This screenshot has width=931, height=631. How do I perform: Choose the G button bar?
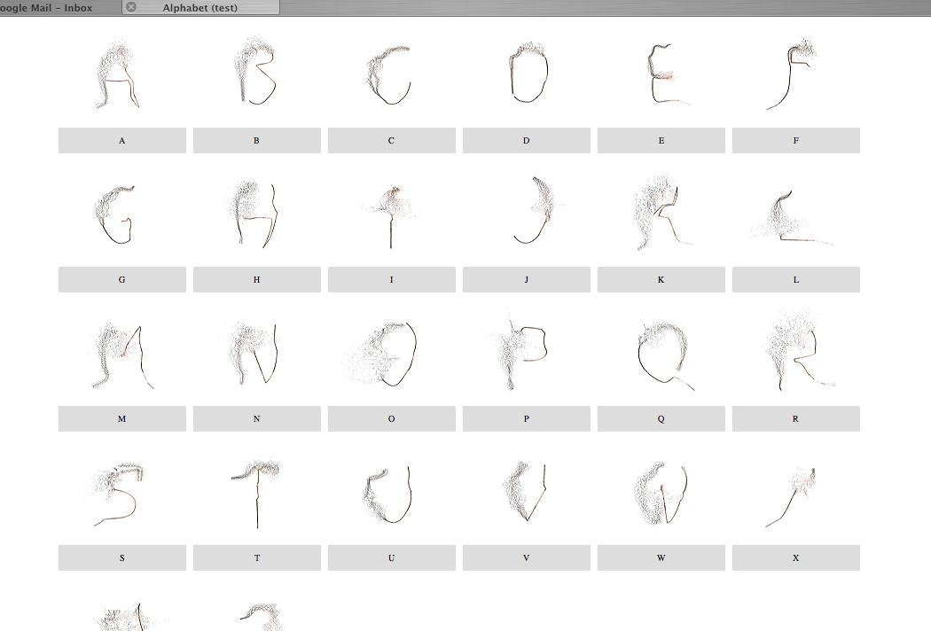pyautogui.click(x=122, y=279)
